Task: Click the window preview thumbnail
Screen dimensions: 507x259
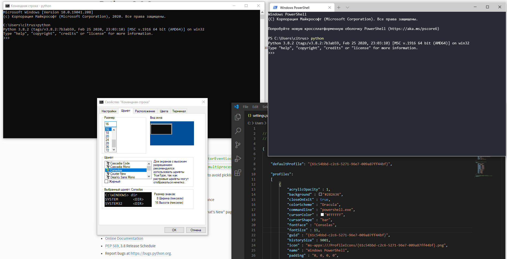Action: click(x=172, y=133)
